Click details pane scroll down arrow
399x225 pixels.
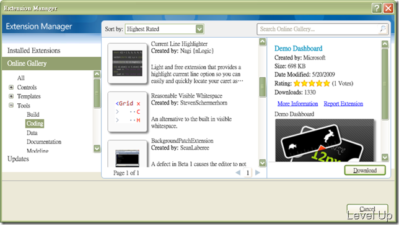pos(385,158)
